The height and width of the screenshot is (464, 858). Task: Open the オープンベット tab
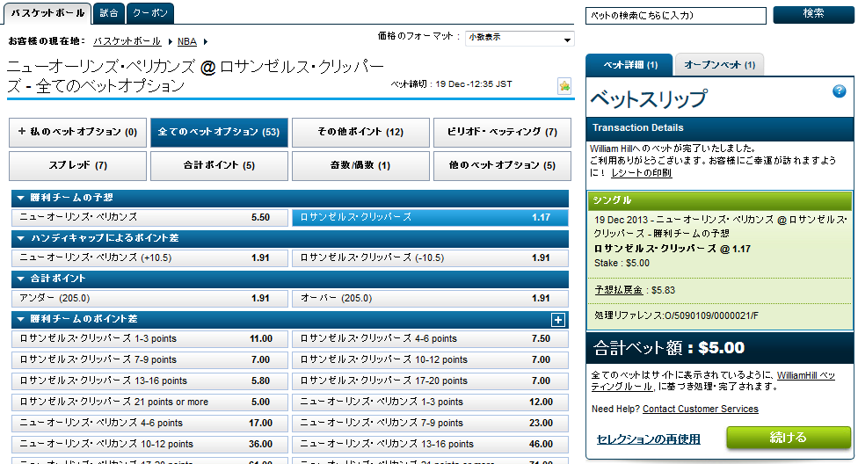point(719,65)
